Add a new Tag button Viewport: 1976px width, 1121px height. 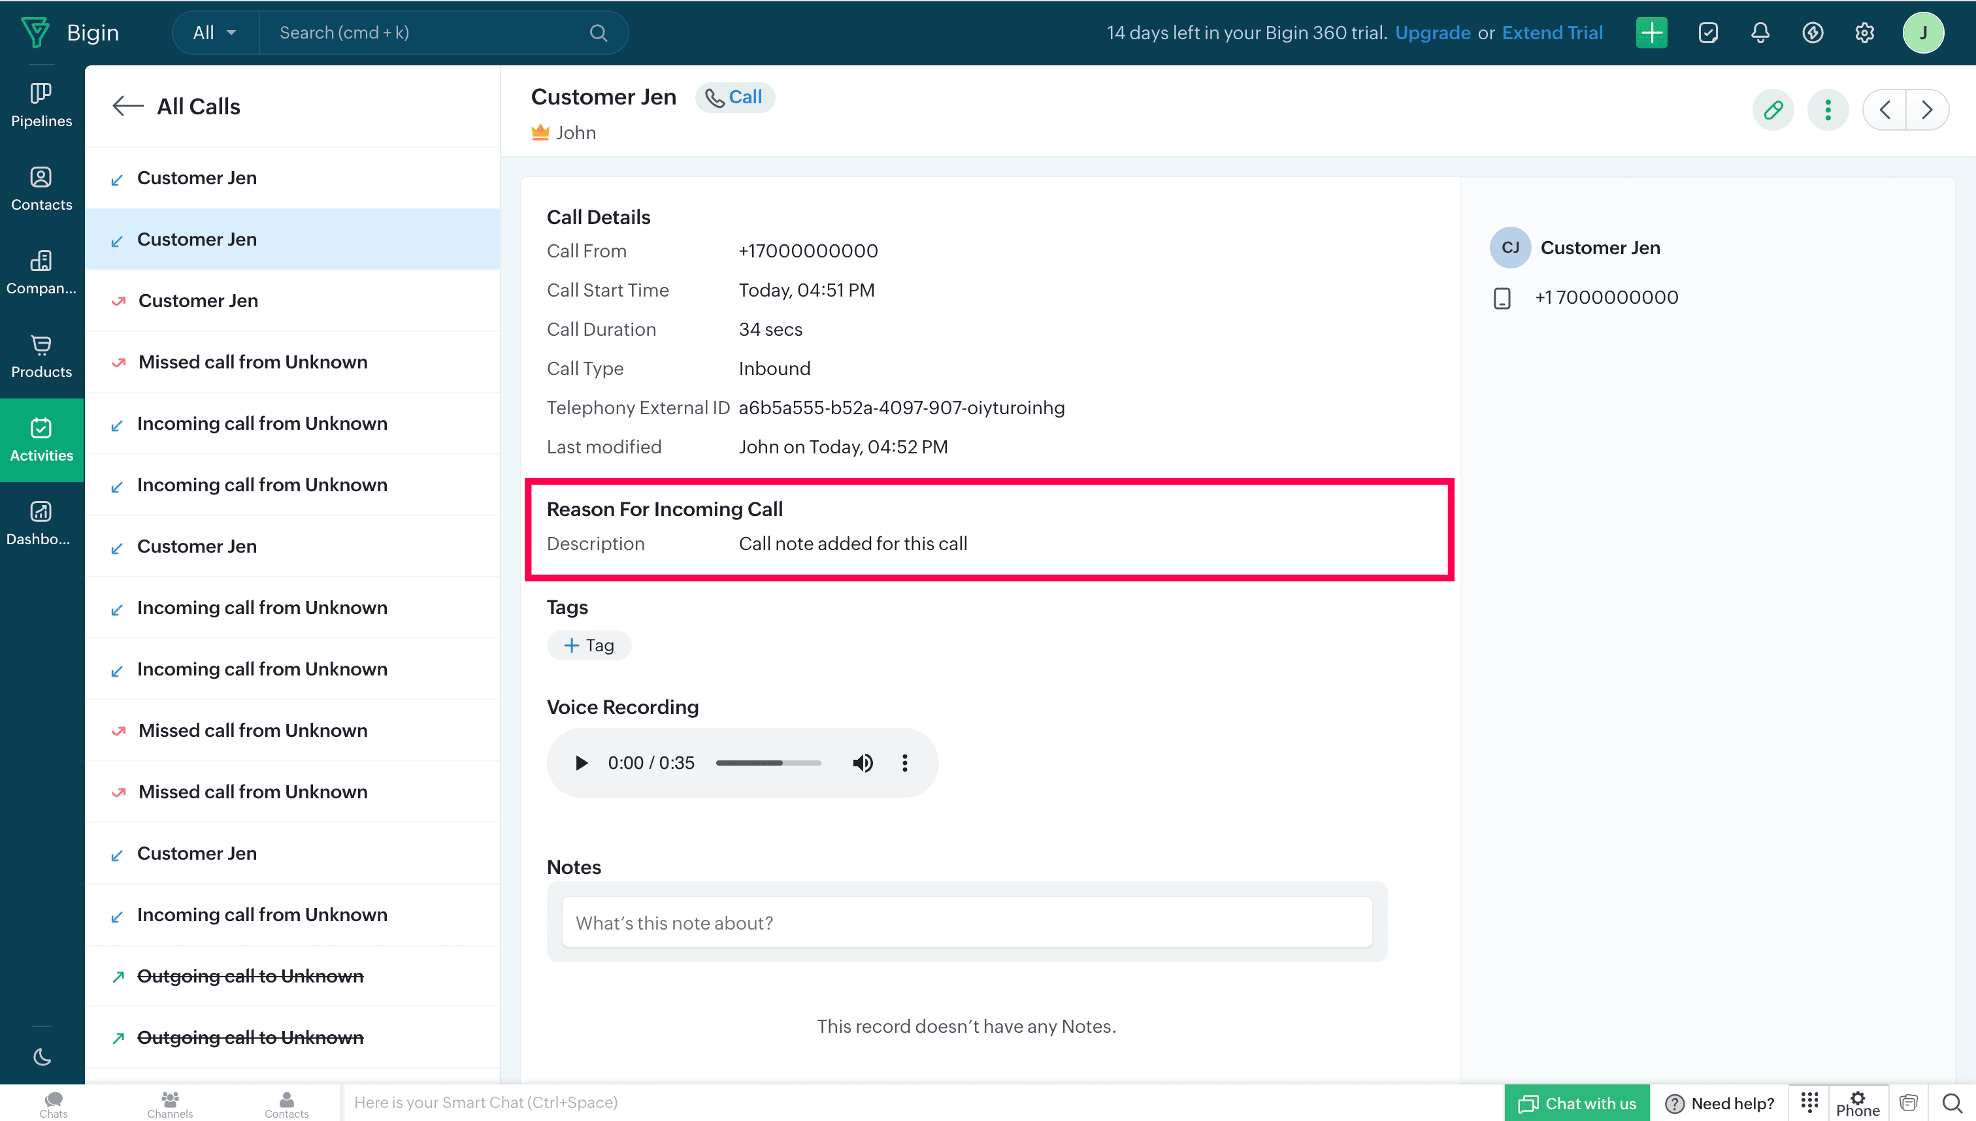pos(589,644)
